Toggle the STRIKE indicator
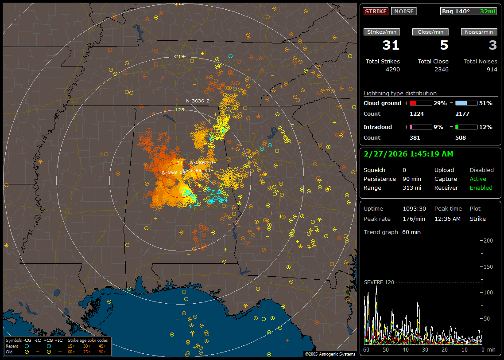504x360 pixels. (x=376, y=11)
